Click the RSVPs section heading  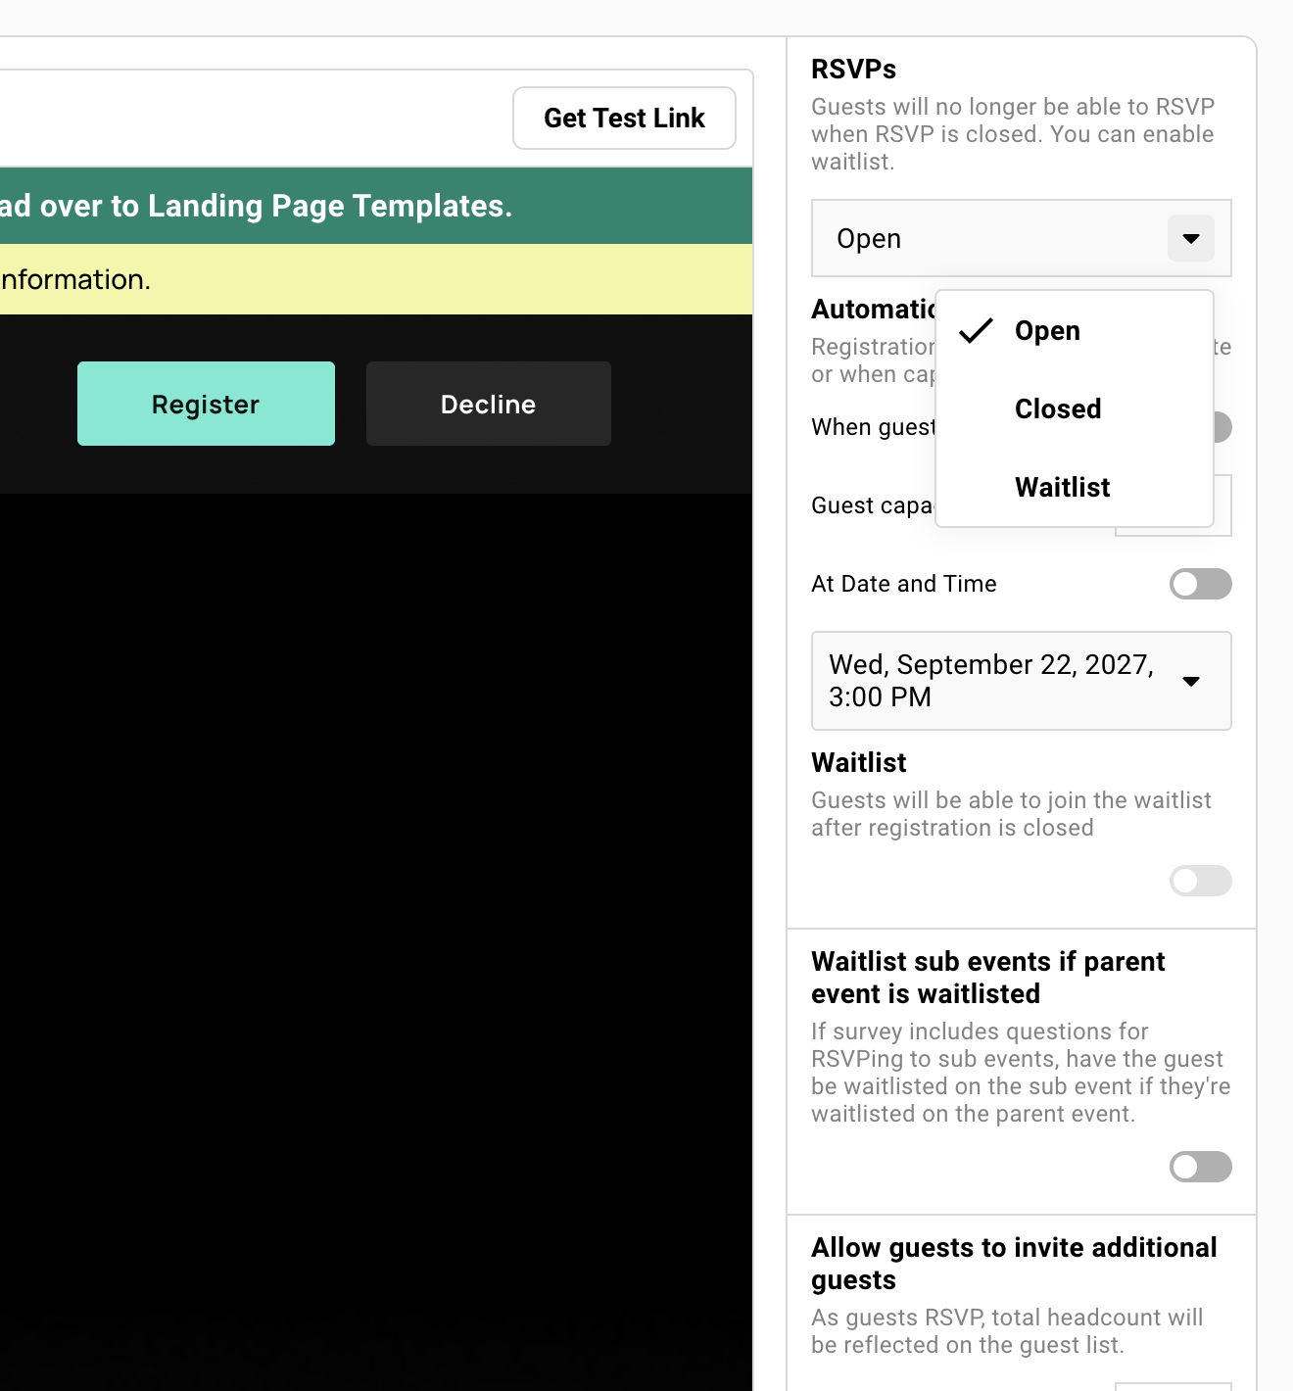(x=853, y=69)
